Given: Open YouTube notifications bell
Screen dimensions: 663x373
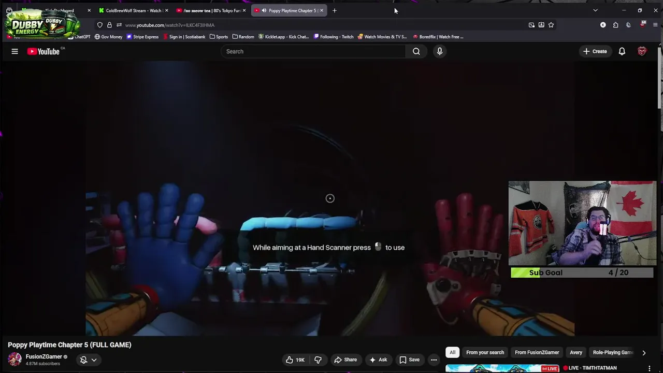Looking at the screenshot, I should click(622, 51).
